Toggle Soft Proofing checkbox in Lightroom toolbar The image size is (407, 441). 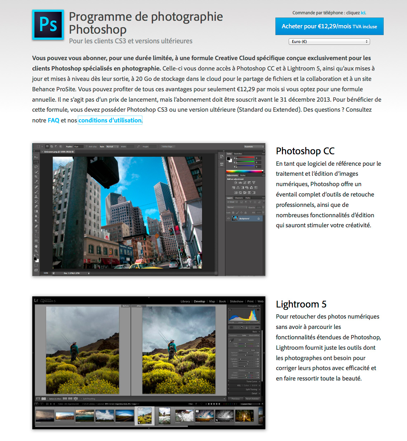(81, 399)
